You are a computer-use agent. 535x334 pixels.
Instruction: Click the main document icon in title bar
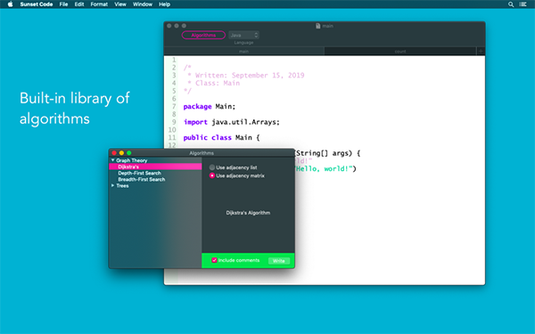[x=318, y=26]
